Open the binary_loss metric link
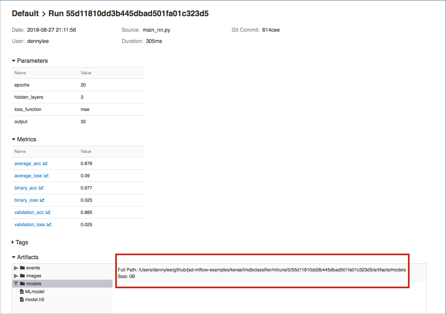This screenshot has width=446, height=314. coord(26,200)
